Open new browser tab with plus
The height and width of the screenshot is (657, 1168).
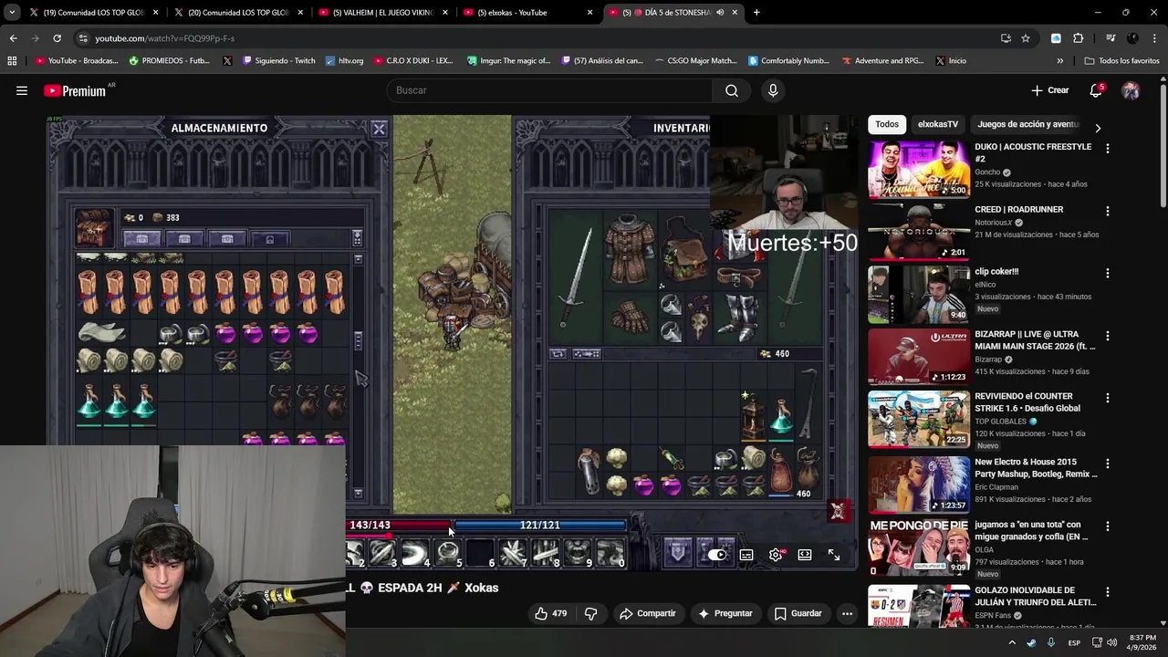point(756,13)
